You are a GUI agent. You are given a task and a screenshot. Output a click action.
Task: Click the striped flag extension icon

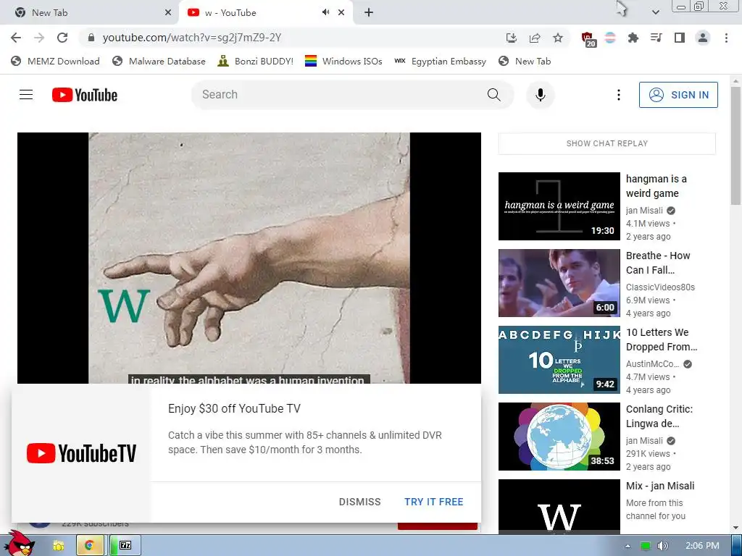click(610, 38)
